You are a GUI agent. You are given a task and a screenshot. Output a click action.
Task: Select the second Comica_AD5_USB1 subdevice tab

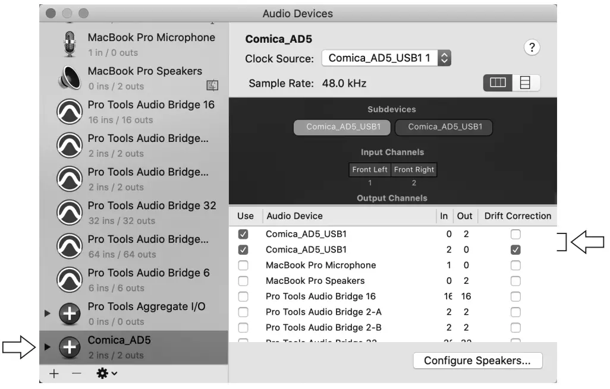[x=444, y=127]
